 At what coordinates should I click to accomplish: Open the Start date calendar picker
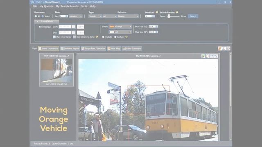pos(73,27)
